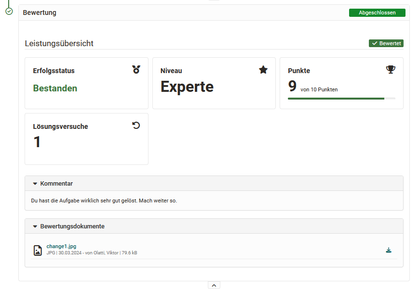The height and width of the screenshot is (289, 419).
Task: Click the Leistungsübersicht heading
Action: [x=59, y=43]
